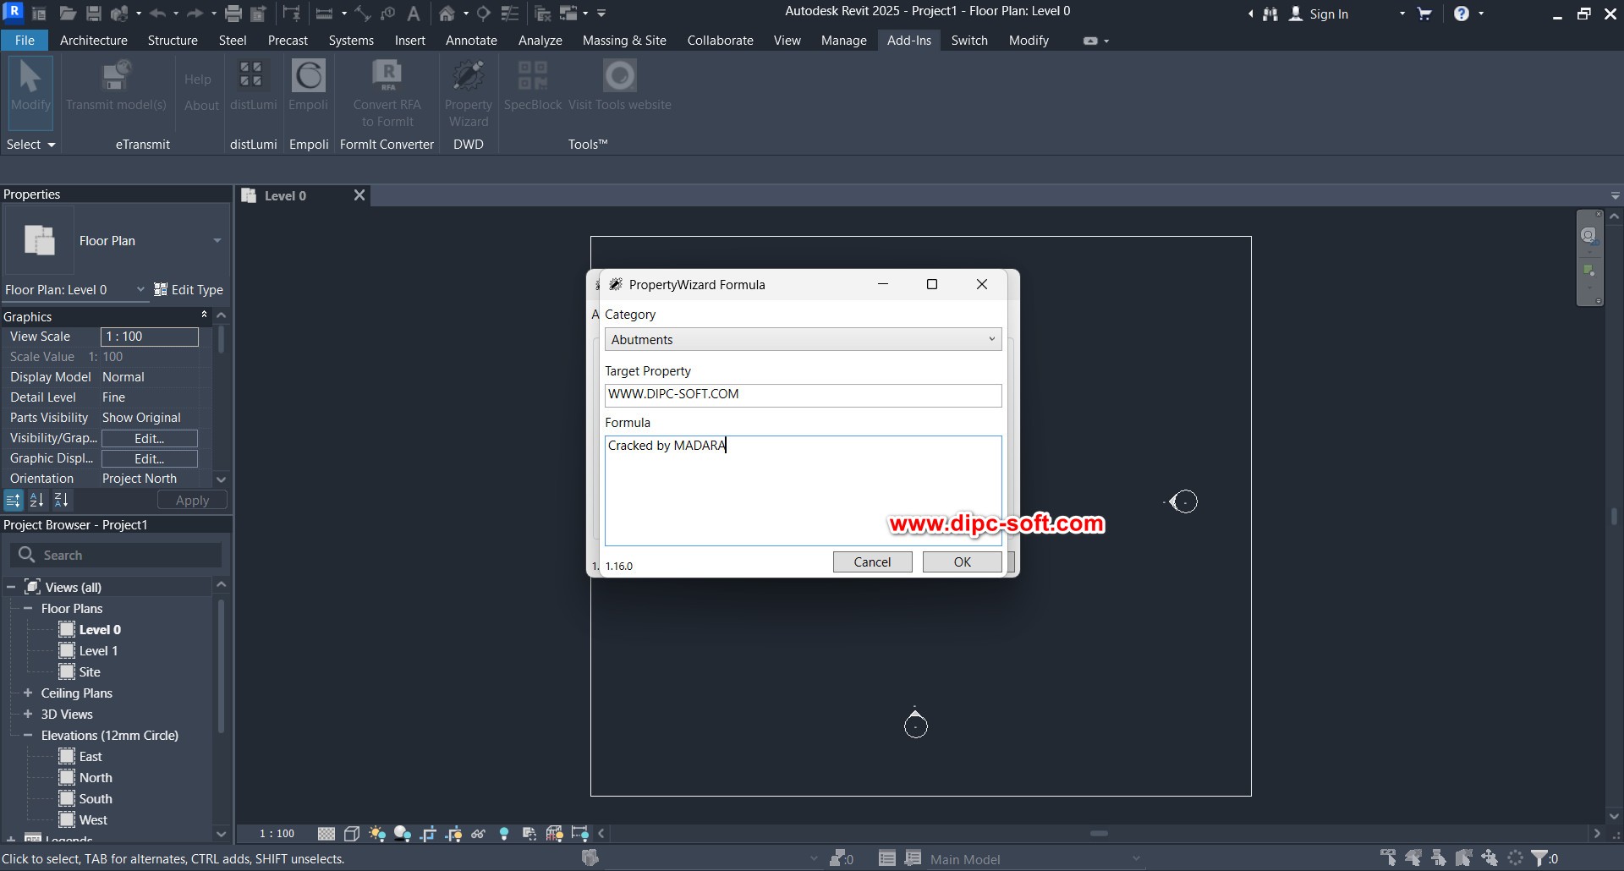
Task: Open the Property Wizard tool
Action: point(468,93)
